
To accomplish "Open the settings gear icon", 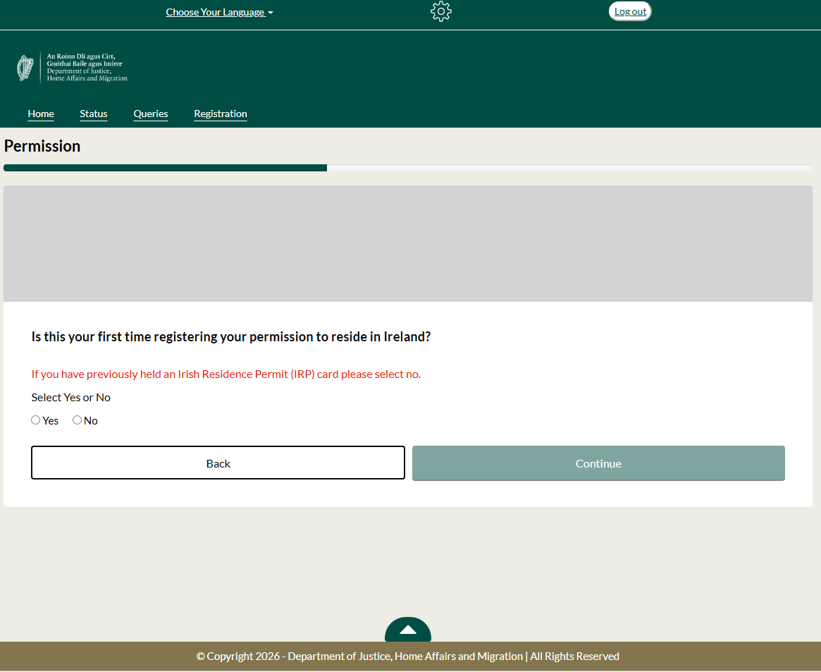I will tap(441, 11).
